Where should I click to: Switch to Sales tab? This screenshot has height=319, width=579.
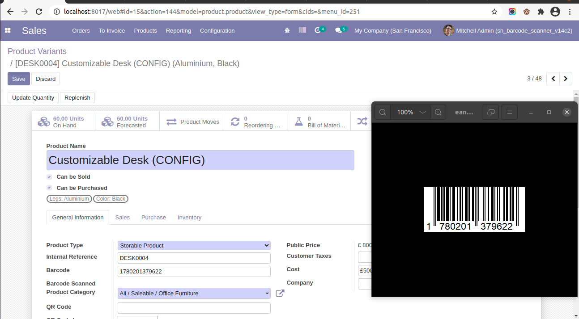click(x=122, y=217)
